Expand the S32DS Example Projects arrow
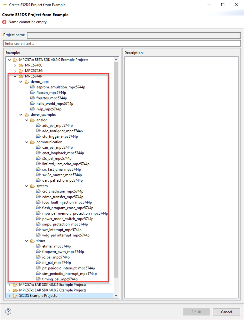Viewport: 244px width, 320px height. pyautogui.click(x=9, y=296)
